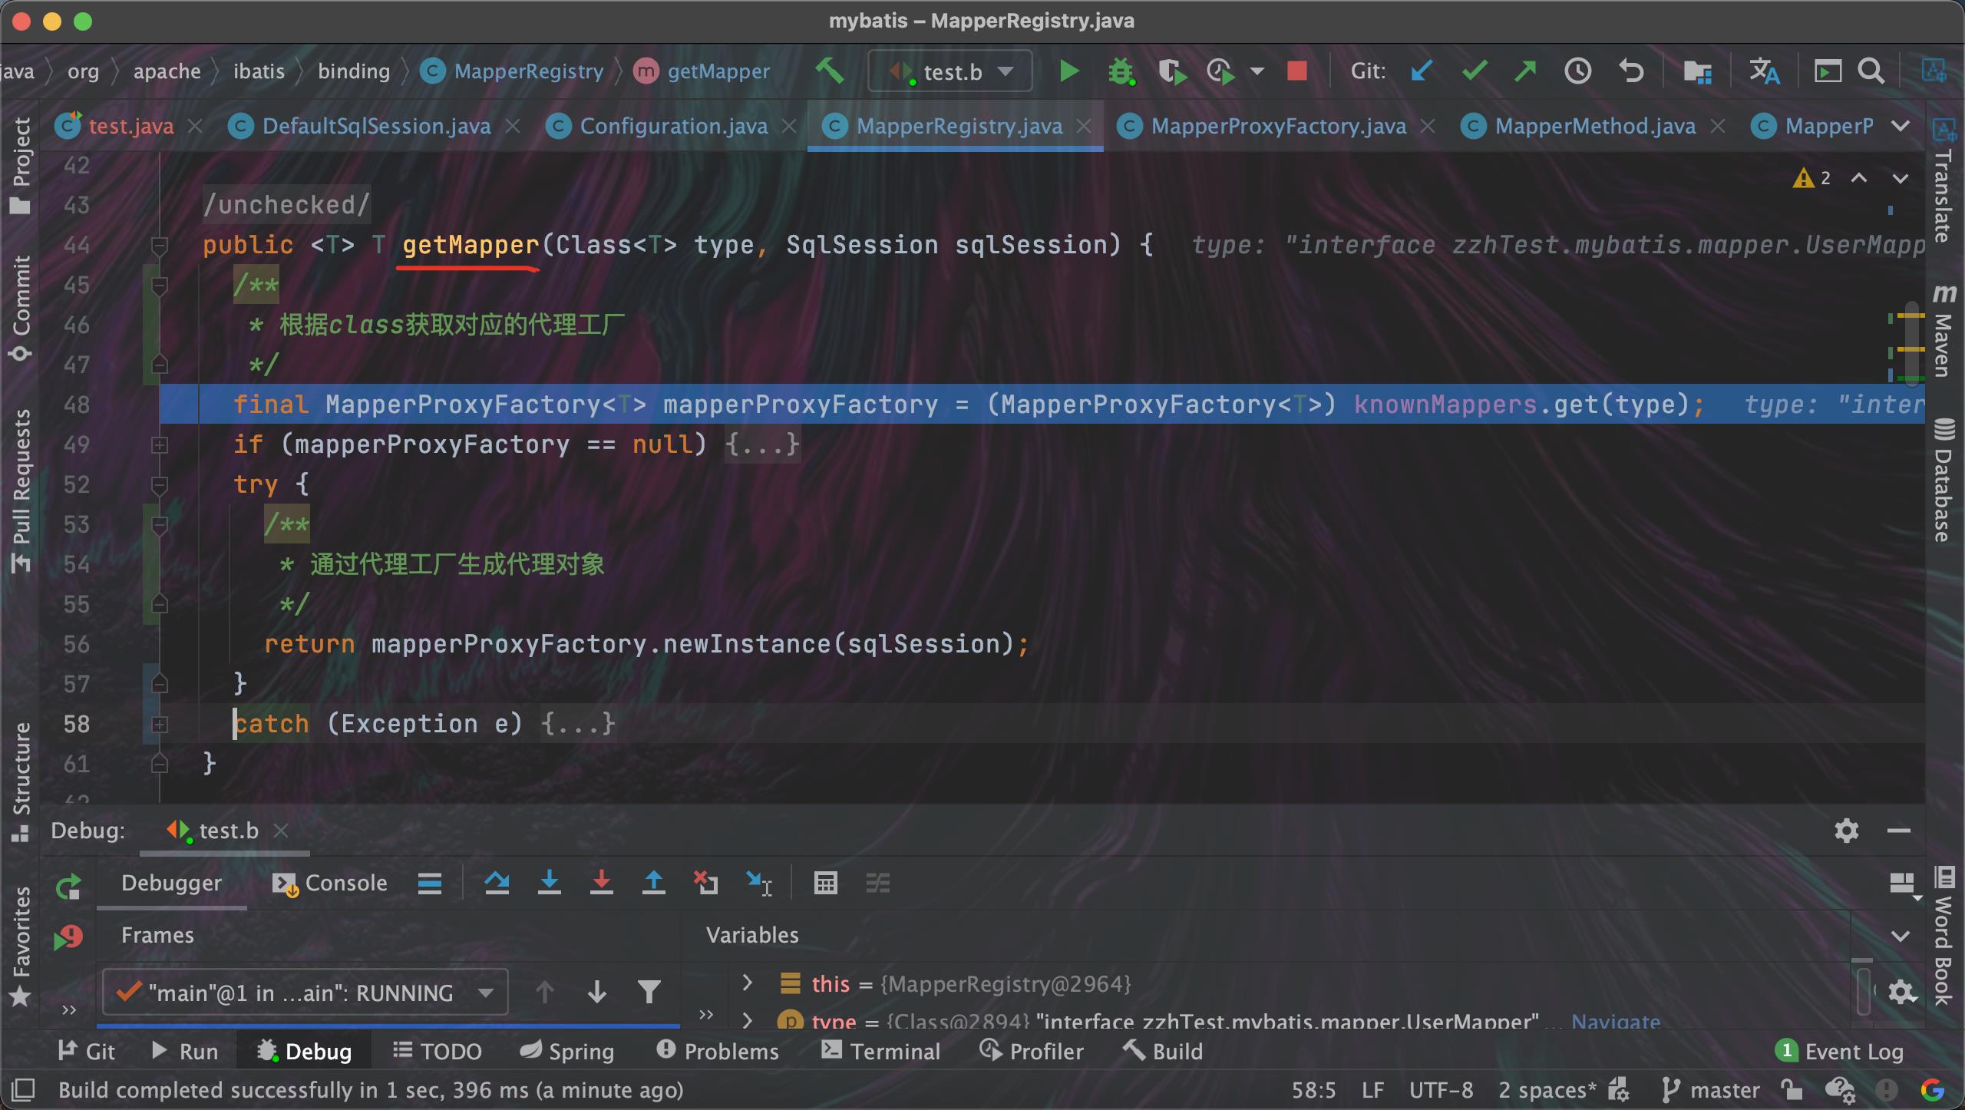Toggle the Word Book tool window
The width and height of the screenshot is (1965, 1110).
pyautogui.click(x=1944, y=935)
